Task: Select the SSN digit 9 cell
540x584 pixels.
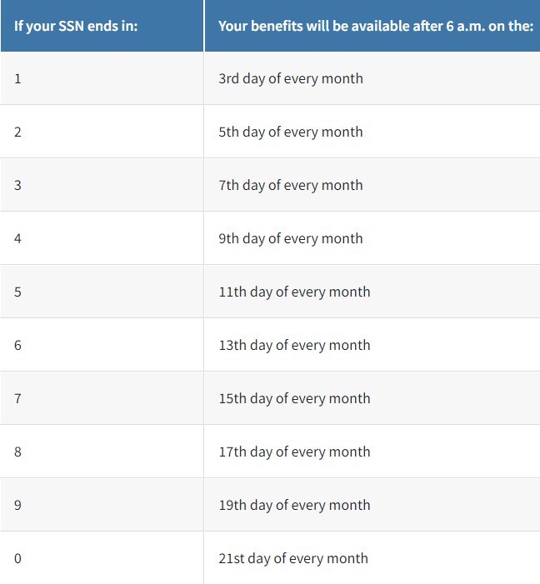Action: tap(102, 505)
